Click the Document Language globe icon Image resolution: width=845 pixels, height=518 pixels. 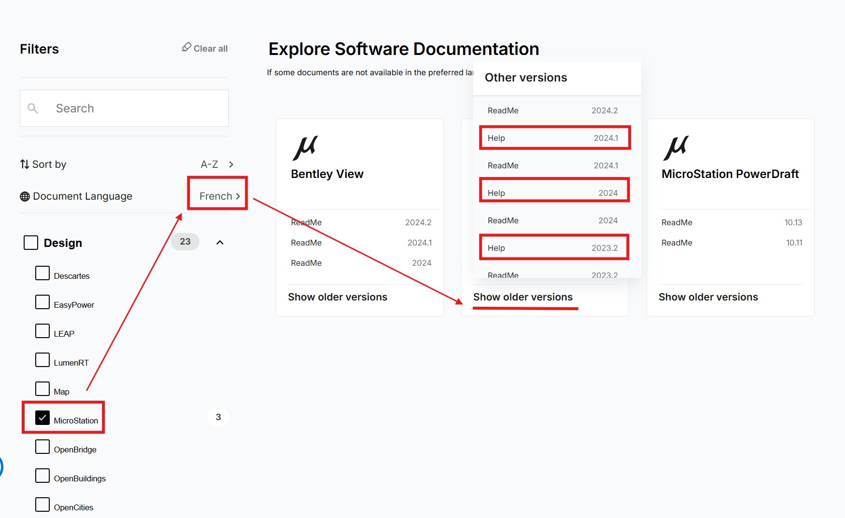click(25, 197)
